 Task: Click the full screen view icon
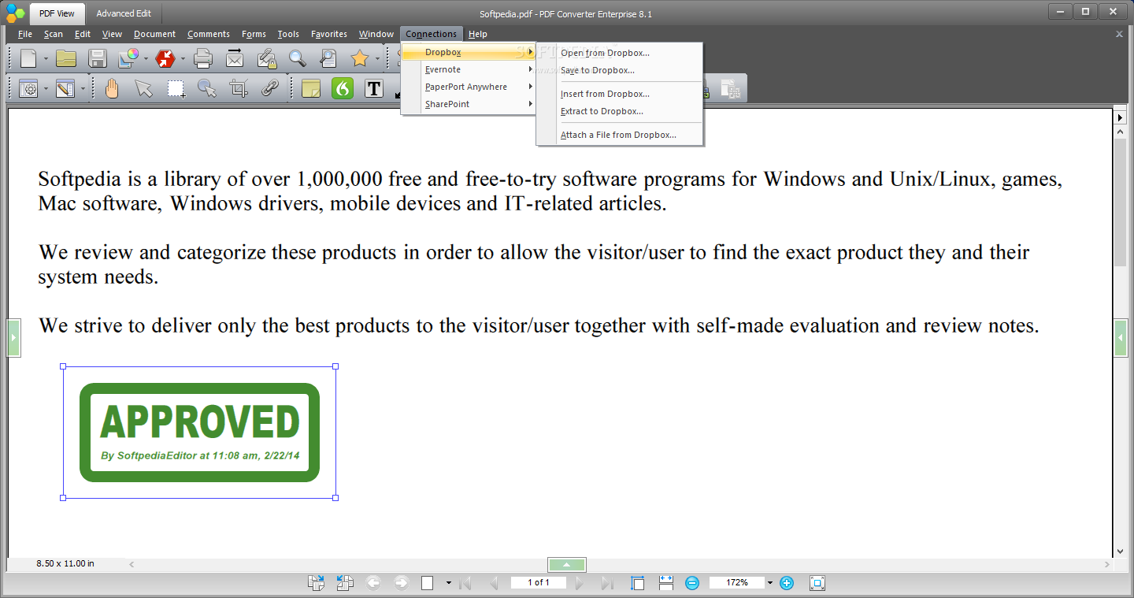point(817,583)
